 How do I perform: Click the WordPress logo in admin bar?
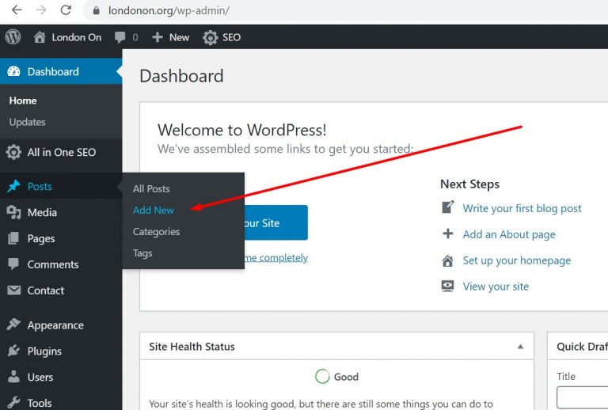[x=13, y=37]
